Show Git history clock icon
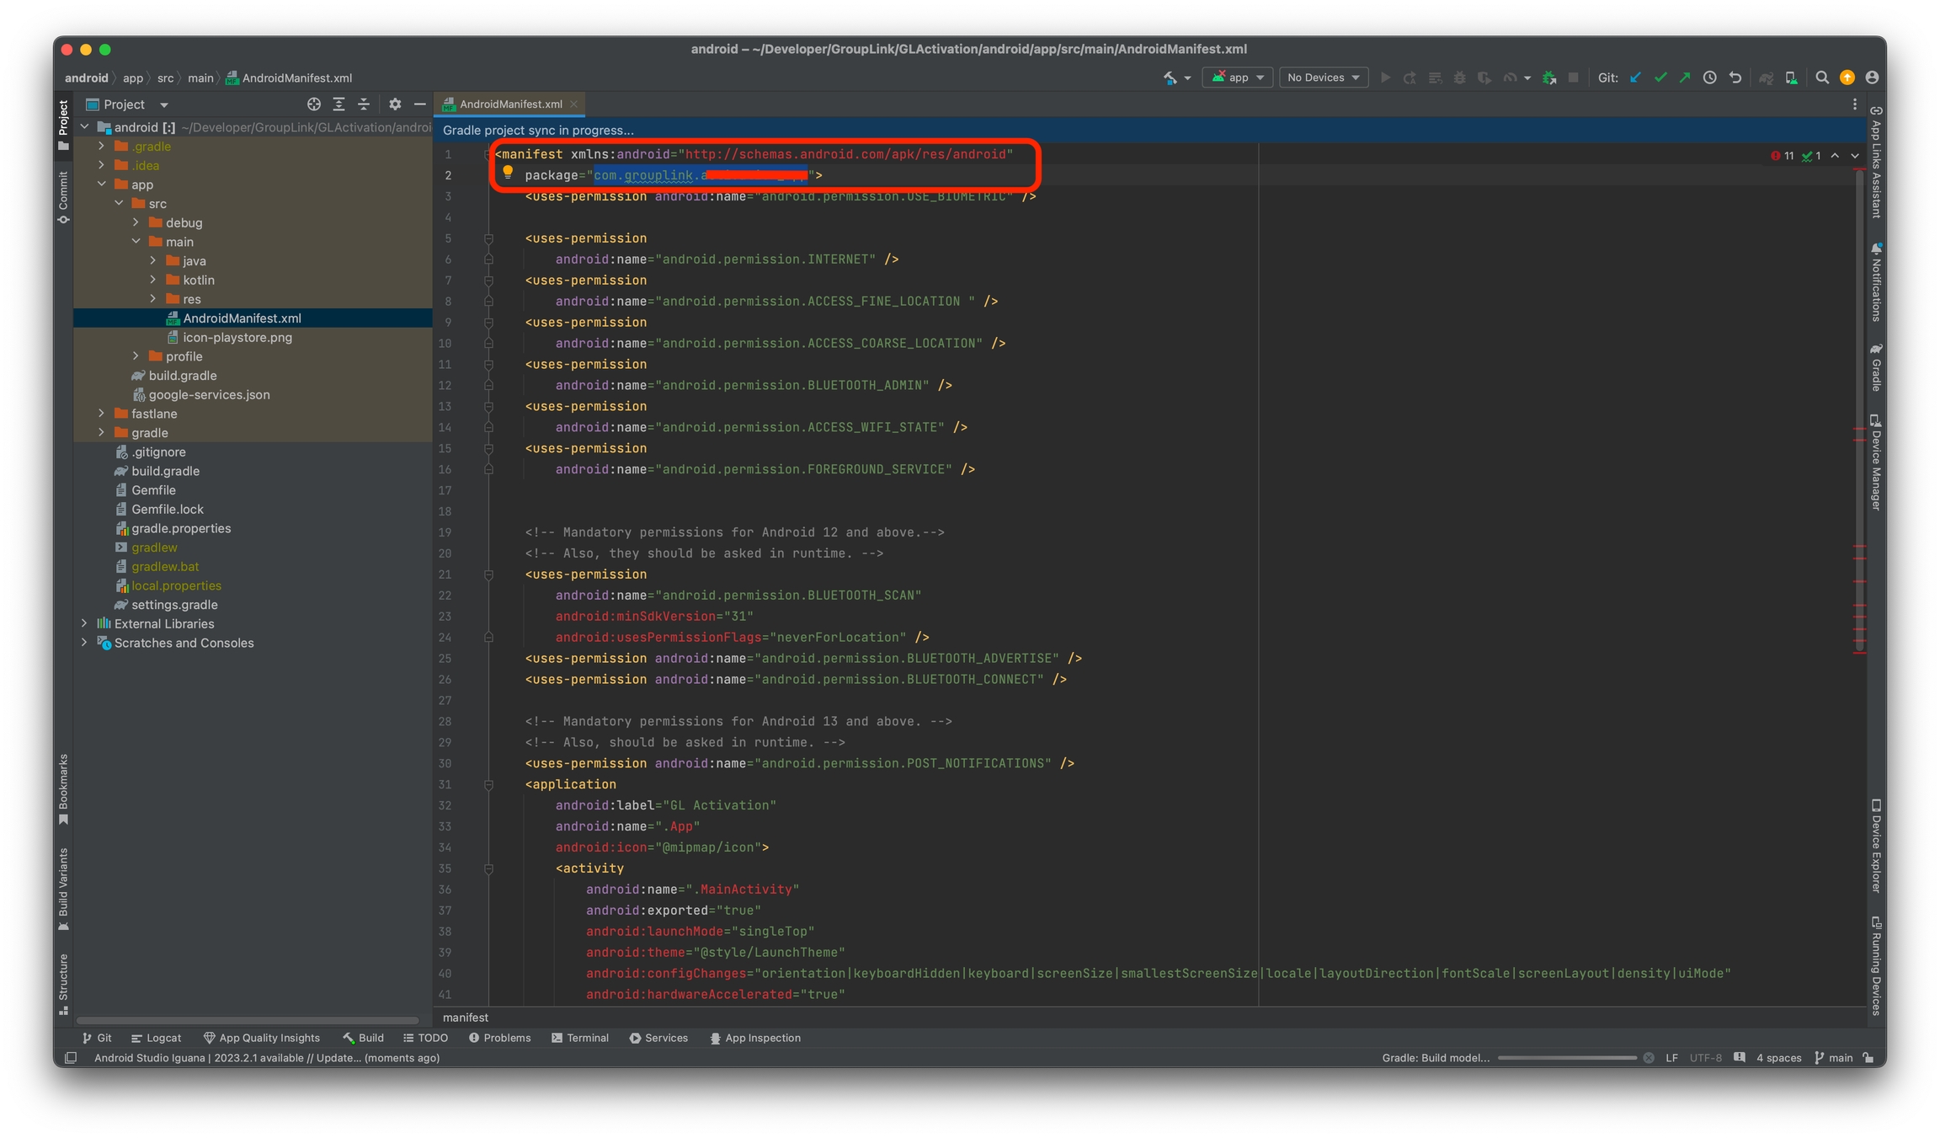The width and height of the screenshot is (1940, 1138). [1709, 77]
